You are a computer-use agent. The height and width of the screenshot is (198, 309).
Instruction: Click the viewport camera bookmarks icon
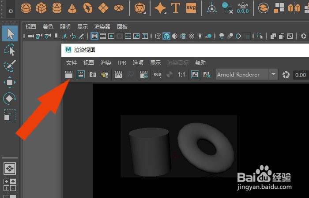tap(56, 36)
